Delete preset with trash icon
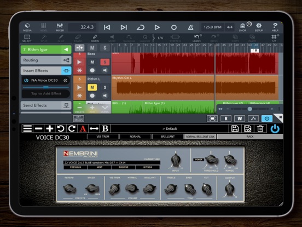The height and width of the screenshot is (227, 302). (x=260, y=128)
